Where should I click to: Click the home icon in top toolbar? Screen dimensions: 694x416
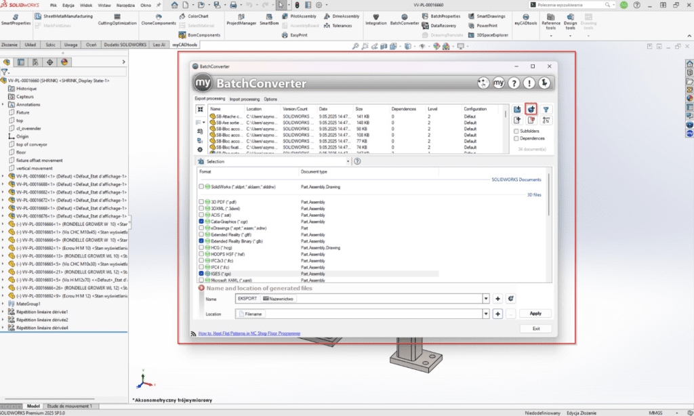[174, 5]
